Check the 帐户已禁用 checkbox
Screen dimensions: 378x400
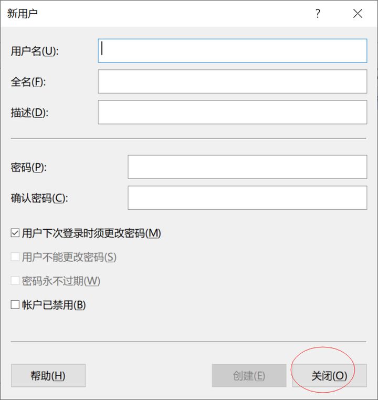coord(15,305)
